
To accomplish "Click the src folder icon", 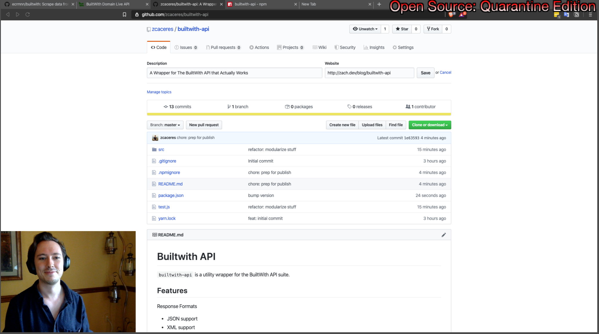I will (154, 150).
